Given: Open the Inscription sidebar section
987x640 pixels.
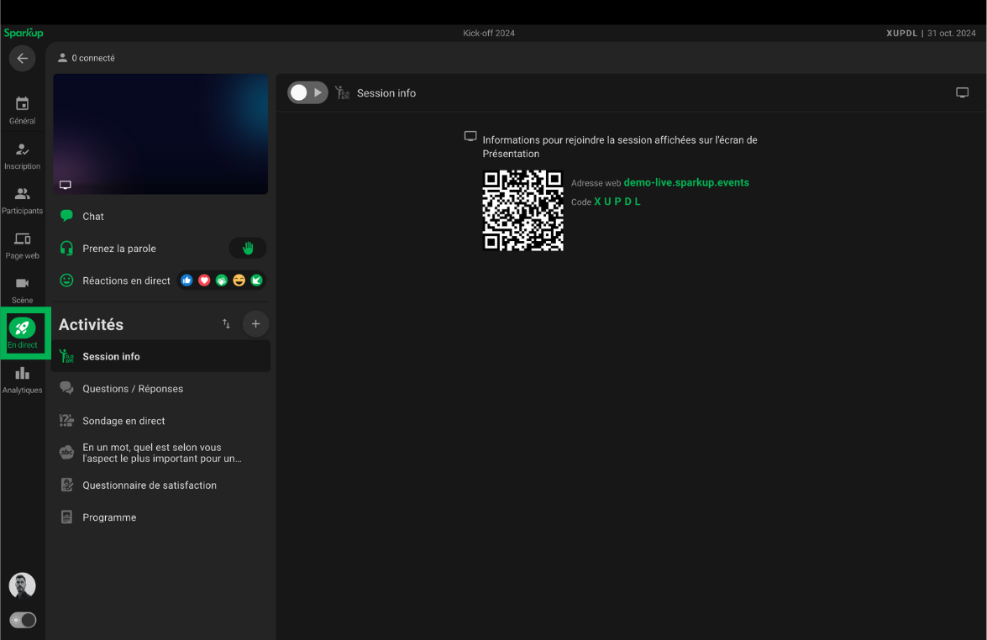Looking at the screenshot, I should pyautogui.click(x=22, y=155).
